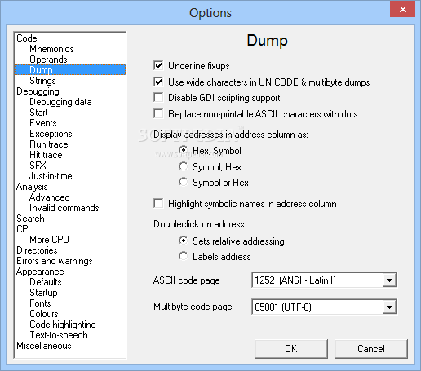
Task: Open the Strings options page
Action: pos(42,81)
